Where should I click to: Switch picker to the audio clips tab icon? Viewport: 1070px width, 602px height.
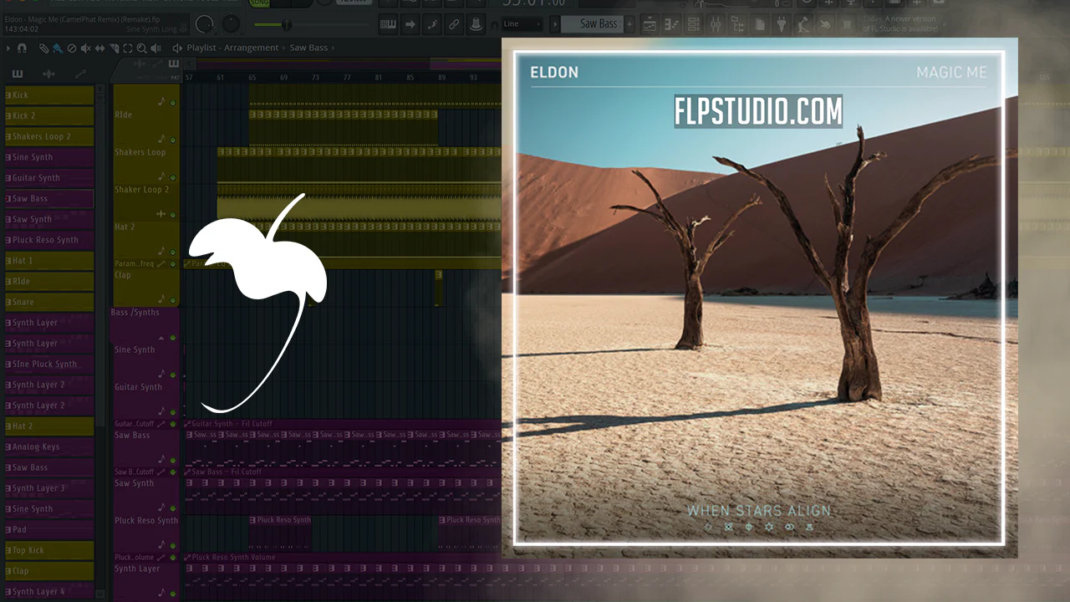click(48, 74)
